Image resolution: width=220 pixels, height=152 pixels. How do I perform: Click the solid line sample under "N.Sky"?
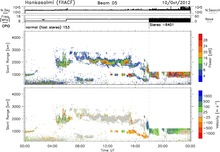point(5,13)
